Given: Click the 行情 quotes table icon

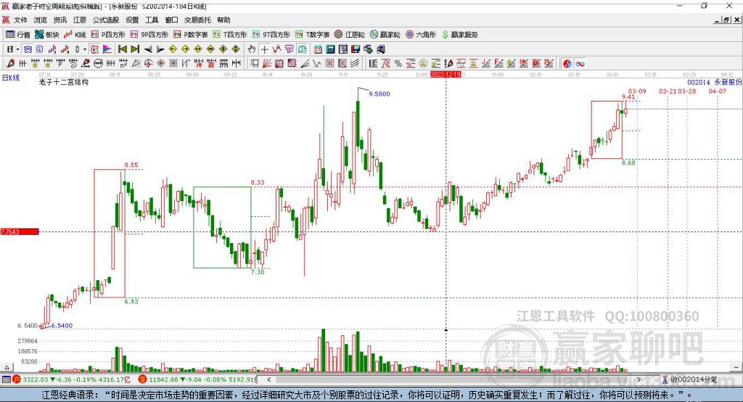Looking at the screenshot, I should pyautogui.click(x=18, y=35).
